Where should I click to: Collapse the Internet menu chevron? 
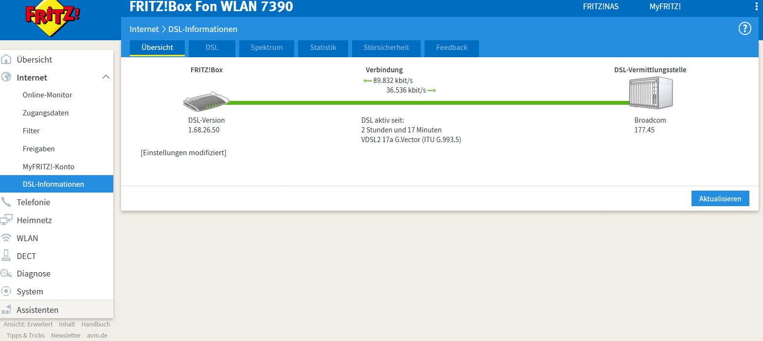[x=106, y=77]
